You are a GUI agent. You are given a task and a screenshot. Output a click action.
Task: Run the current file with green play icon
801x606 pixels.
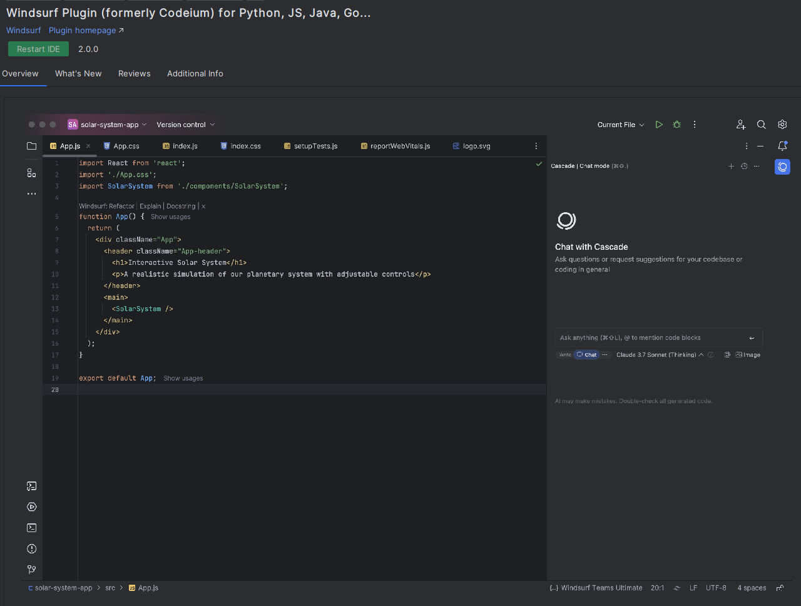[x=659, y=125]
